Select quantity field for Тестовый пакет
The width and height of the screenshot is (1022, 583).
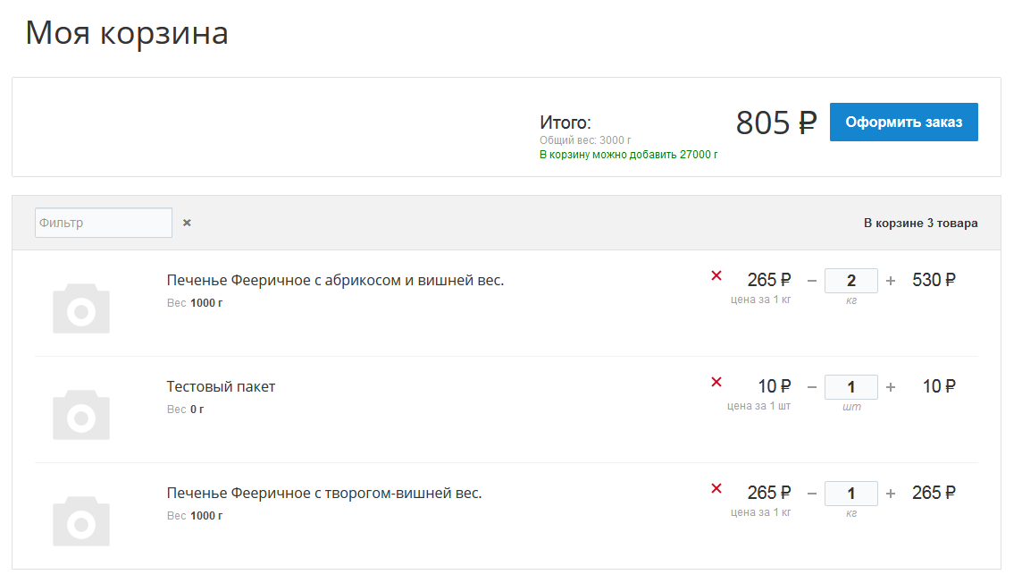point(851,387)
